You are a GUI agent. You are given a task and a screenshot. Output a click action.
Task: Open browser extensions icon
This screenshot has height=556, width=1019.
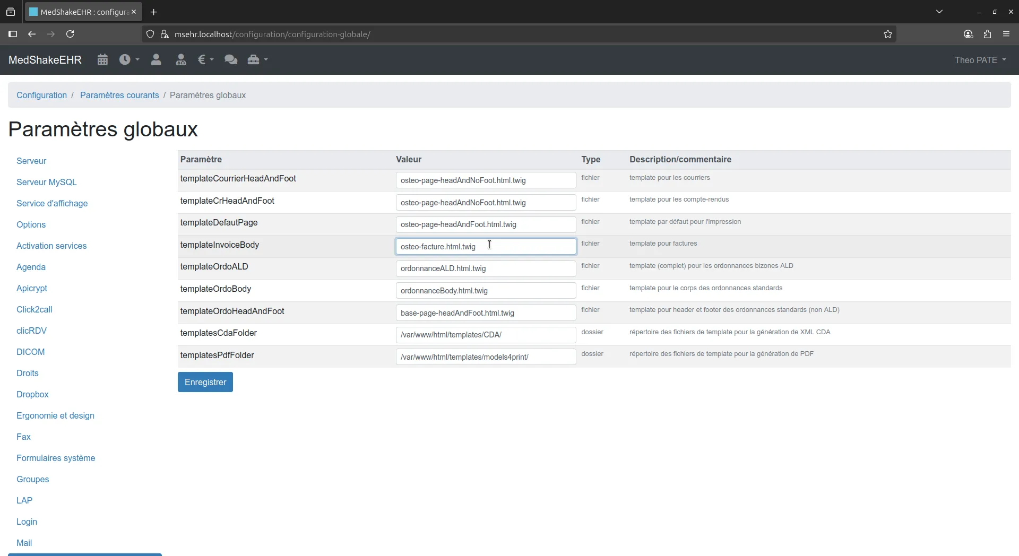(987, 34)
